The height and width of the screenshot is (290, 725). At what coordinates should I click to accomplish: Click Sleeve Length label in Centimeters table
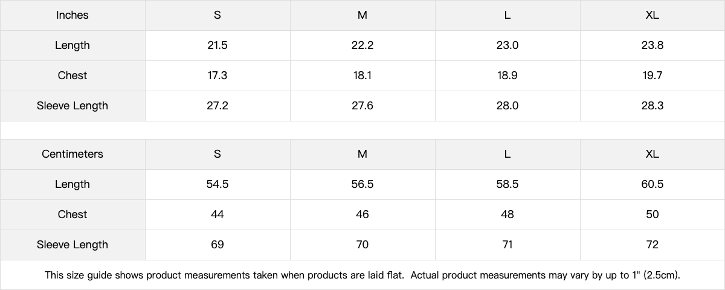tap(72, 245)
